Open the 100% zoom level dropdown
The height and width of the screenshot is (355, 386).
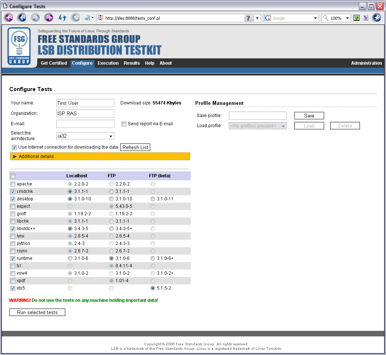click(x=347, y=18)
